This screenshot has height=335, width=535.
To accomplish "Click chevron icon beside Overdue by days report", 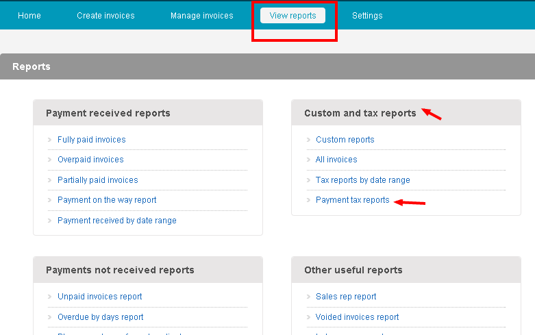I will click(49, 317).
